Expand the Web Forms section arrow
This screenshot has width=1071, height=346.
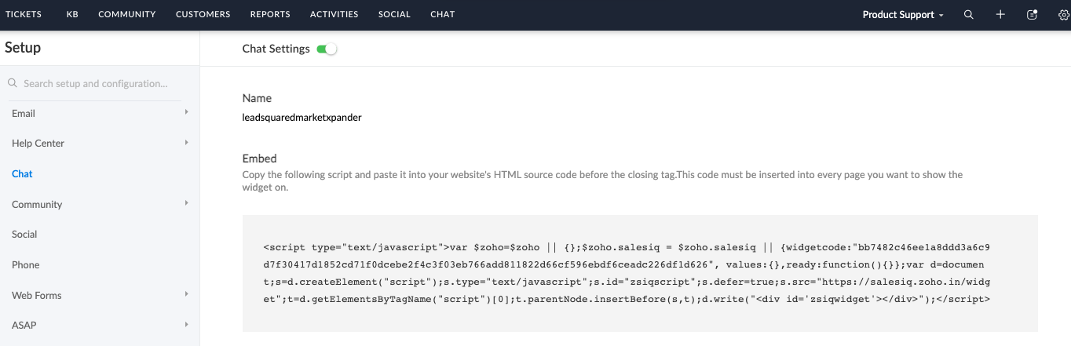point(186,295)
